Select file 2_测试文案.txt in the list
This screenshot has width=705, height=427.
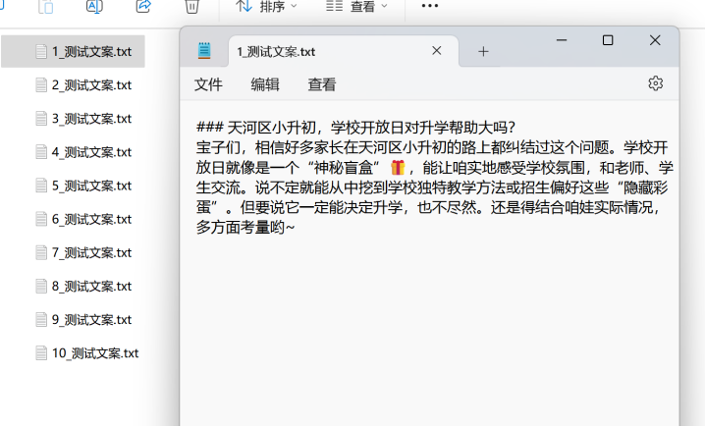coord(90,84)
